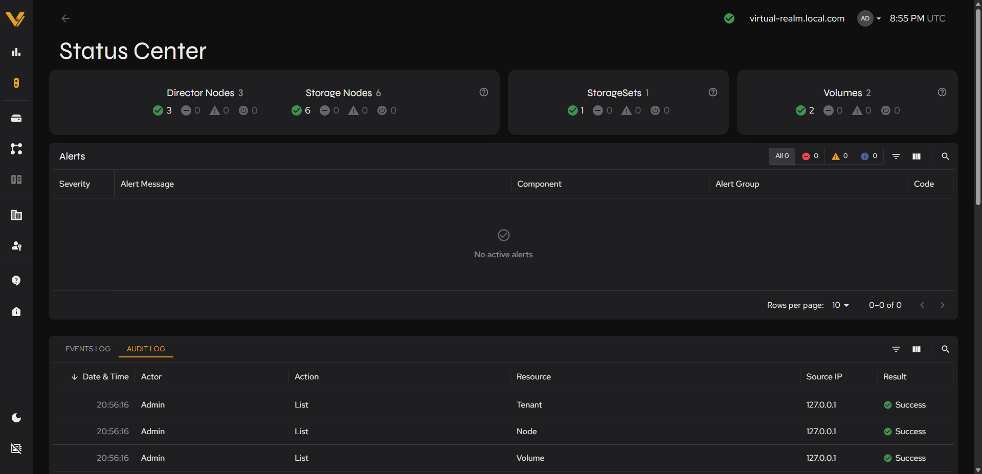Open the rows per page dropdown
The height and width of the screenshot is (474, 982).
(840, 305)
